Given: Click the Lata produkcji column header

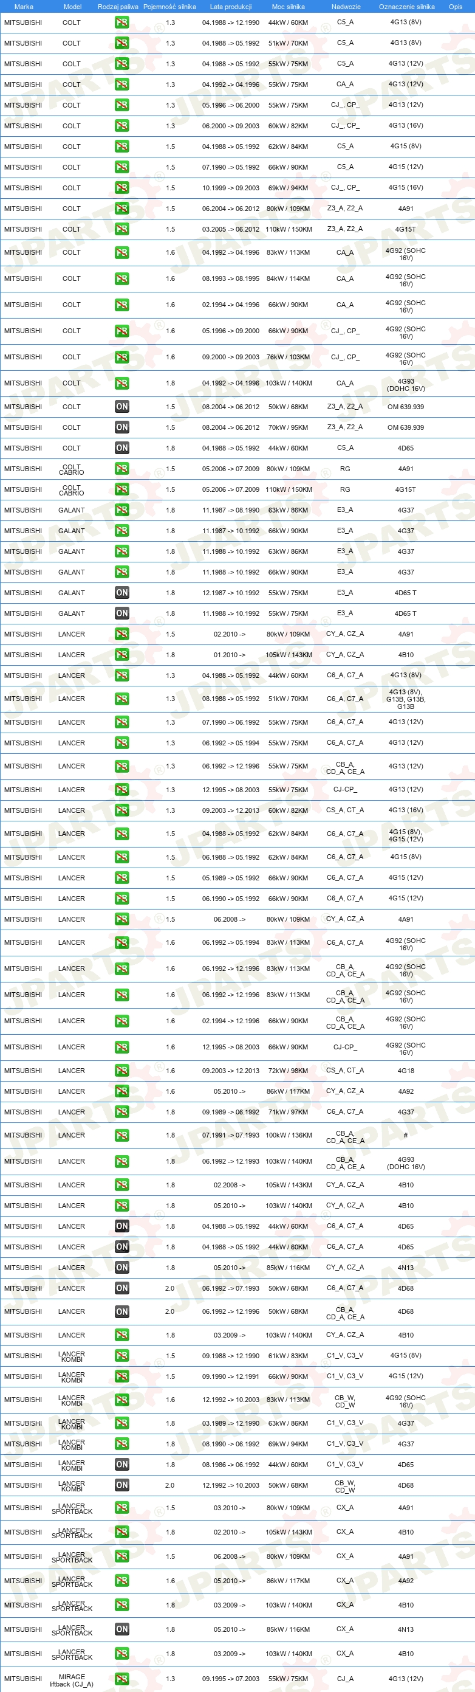Looking at the screenshot, I should (230, 7).
